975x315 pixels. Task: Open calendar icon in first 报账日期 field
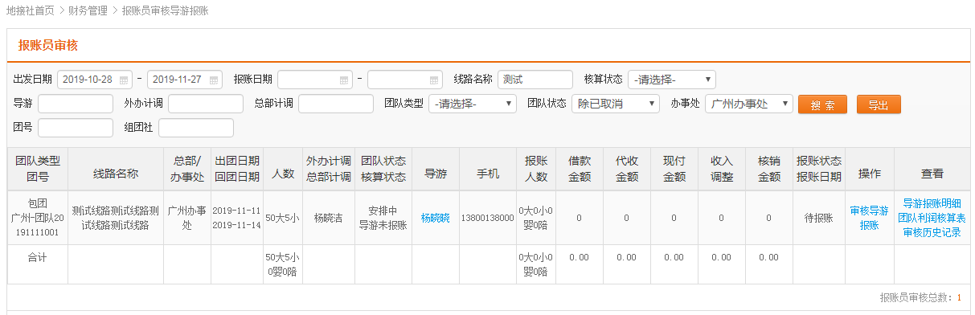(344, 80)
